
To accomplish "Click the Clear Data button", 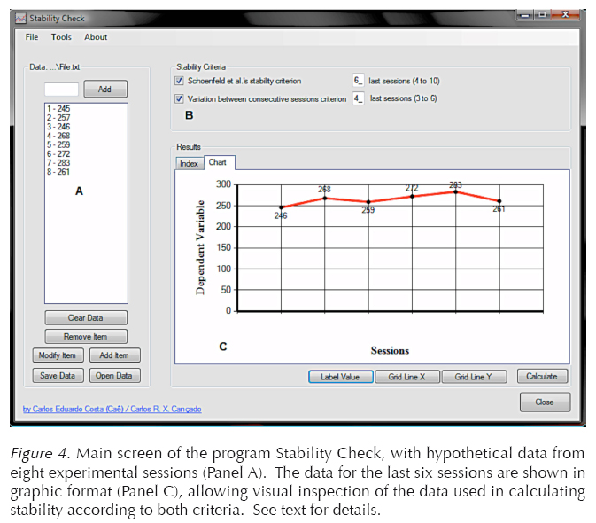I will [86, 318].
